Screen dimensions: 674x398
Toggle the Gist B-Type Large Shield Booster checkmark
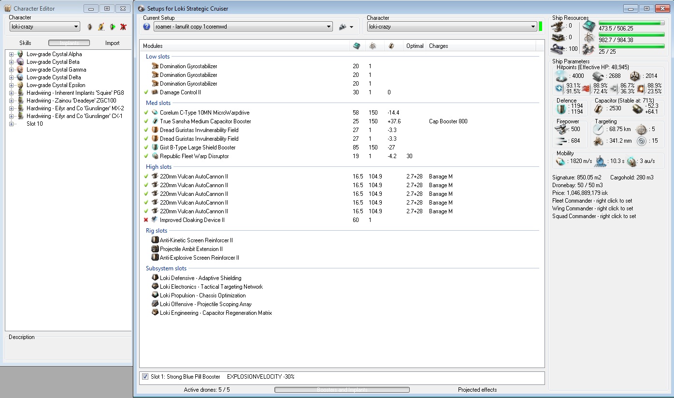pos(146,147)
